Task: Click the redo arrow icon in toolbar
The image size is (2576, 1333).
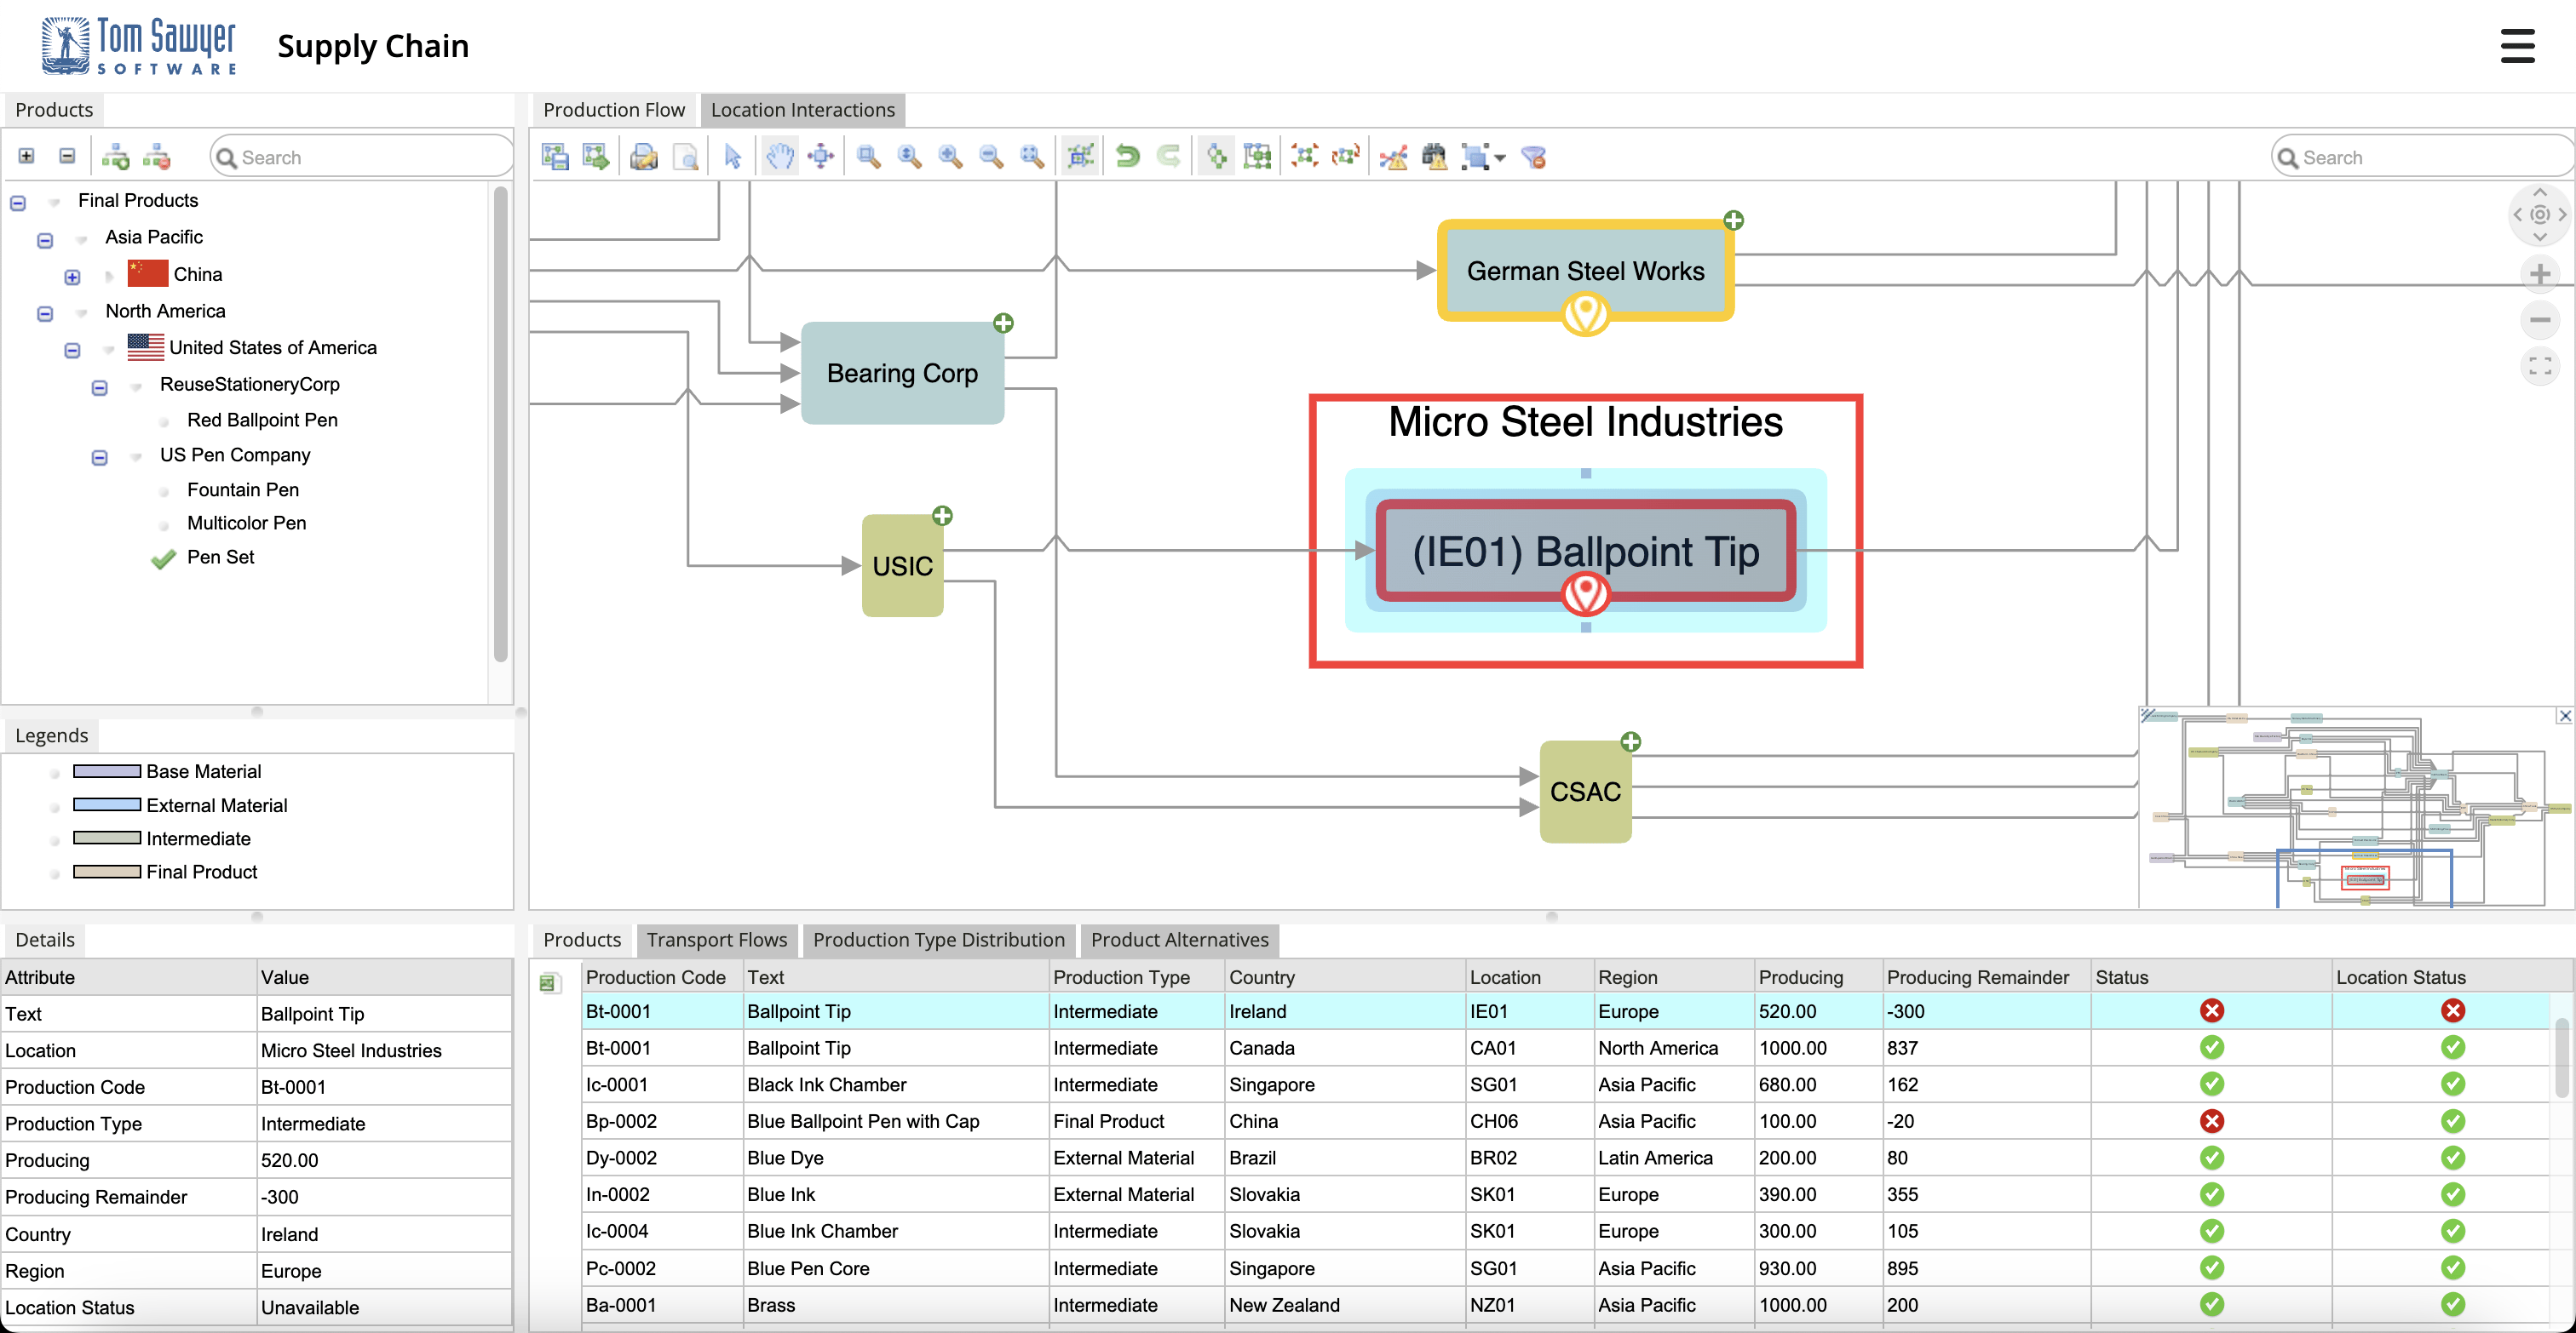Action: [x=1170, y=157]
